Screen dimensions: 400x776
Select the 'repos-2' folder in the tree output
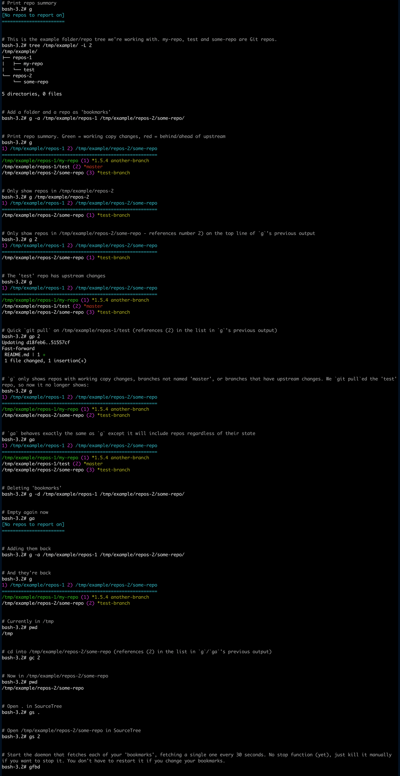[22, 76]
